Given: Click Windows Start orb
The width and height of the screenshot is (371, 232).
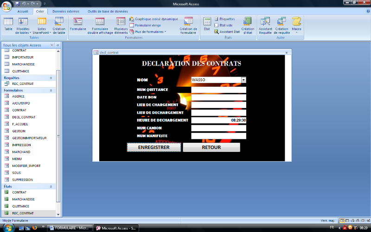Looking at the screenshot, I should 8,228.
